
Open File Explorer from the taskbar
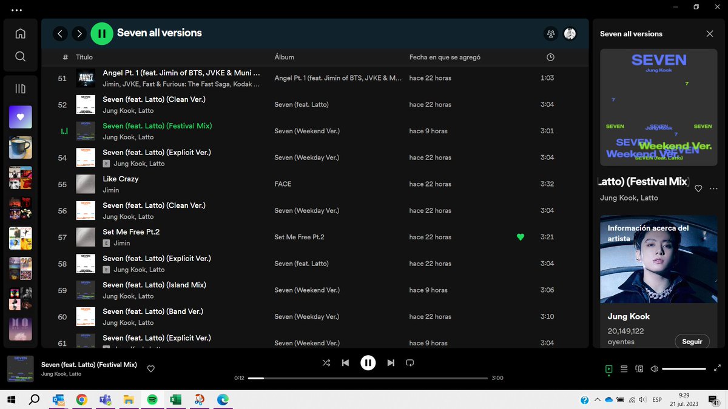(x=129, y=400)
